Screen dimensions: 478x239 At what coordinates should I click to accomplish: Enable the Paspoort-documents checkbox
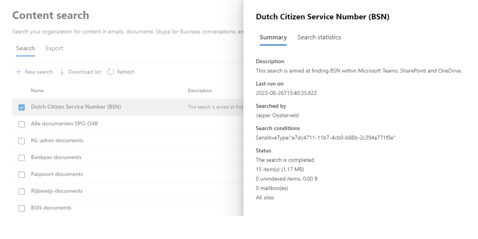(22, 175)
